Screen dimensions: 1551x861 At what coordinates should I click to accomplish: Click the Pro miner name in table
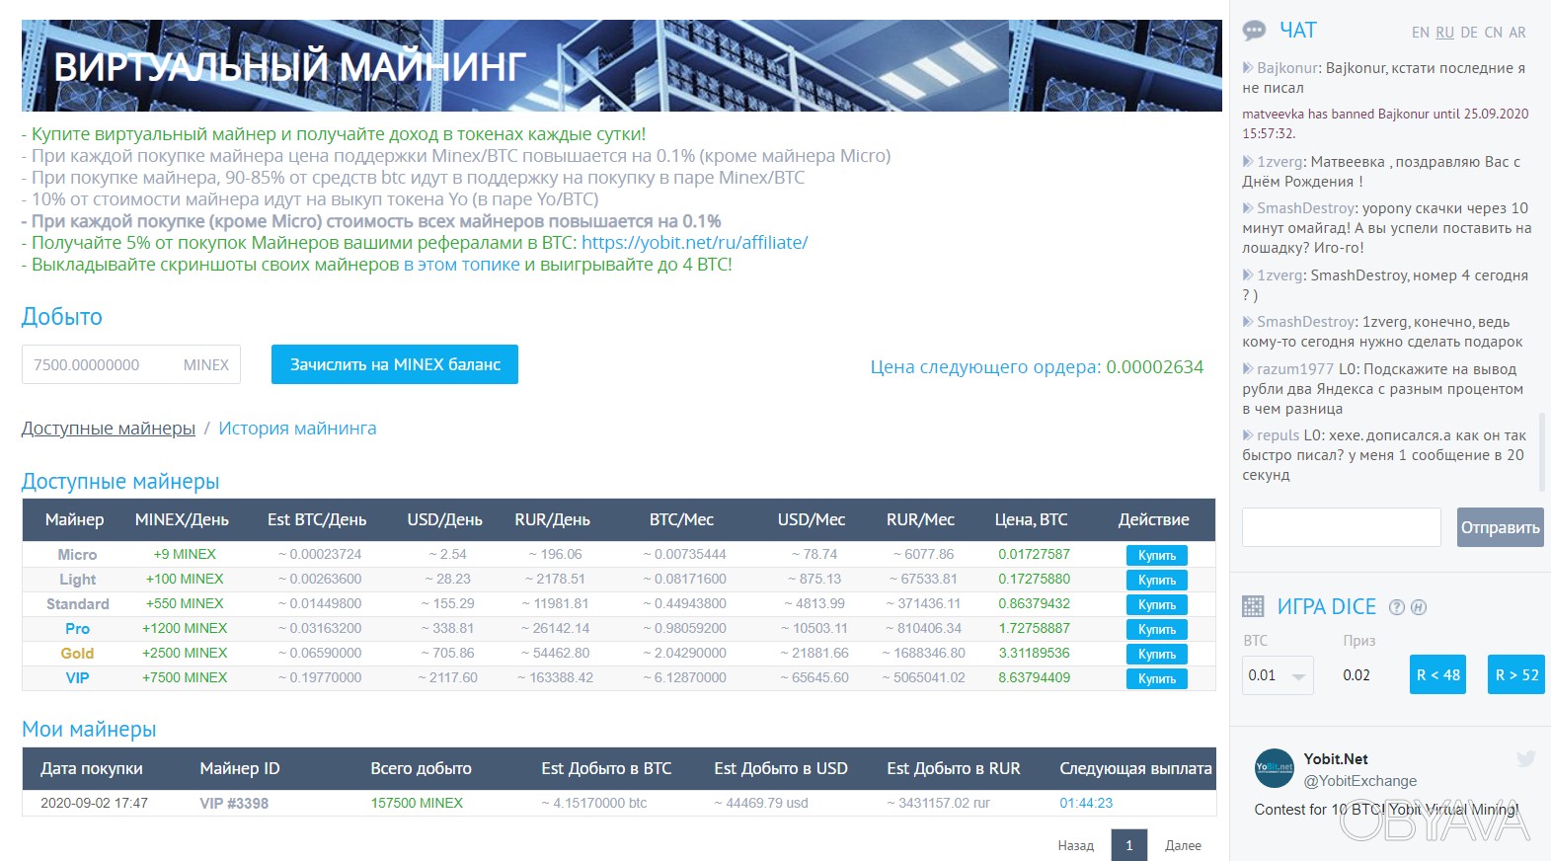click(x=77, y=629)
